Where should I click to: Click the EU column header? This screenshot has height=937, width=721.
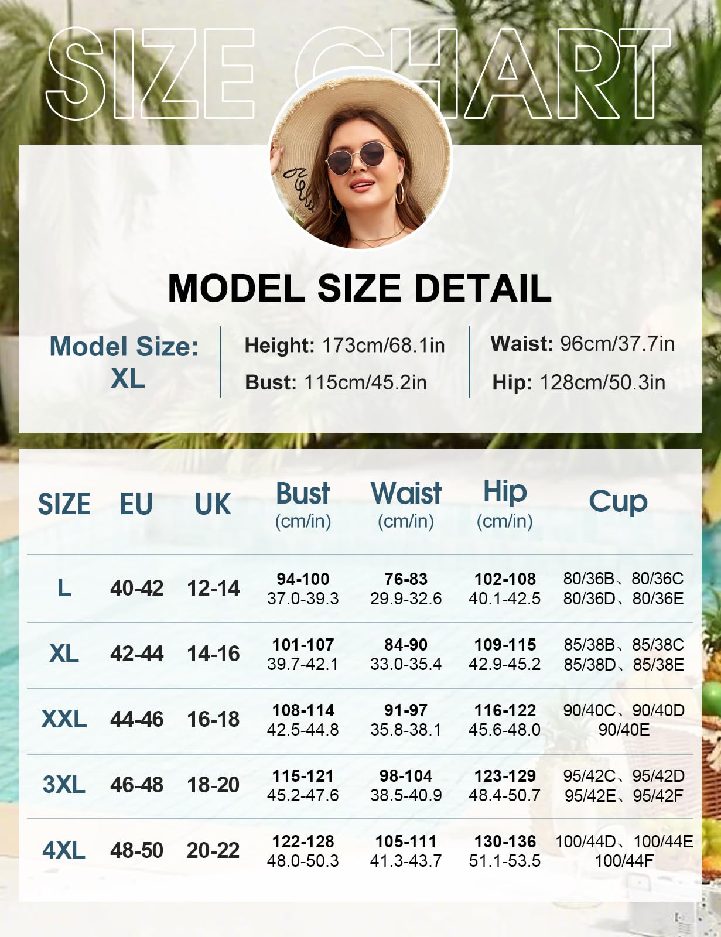point(136,504)
